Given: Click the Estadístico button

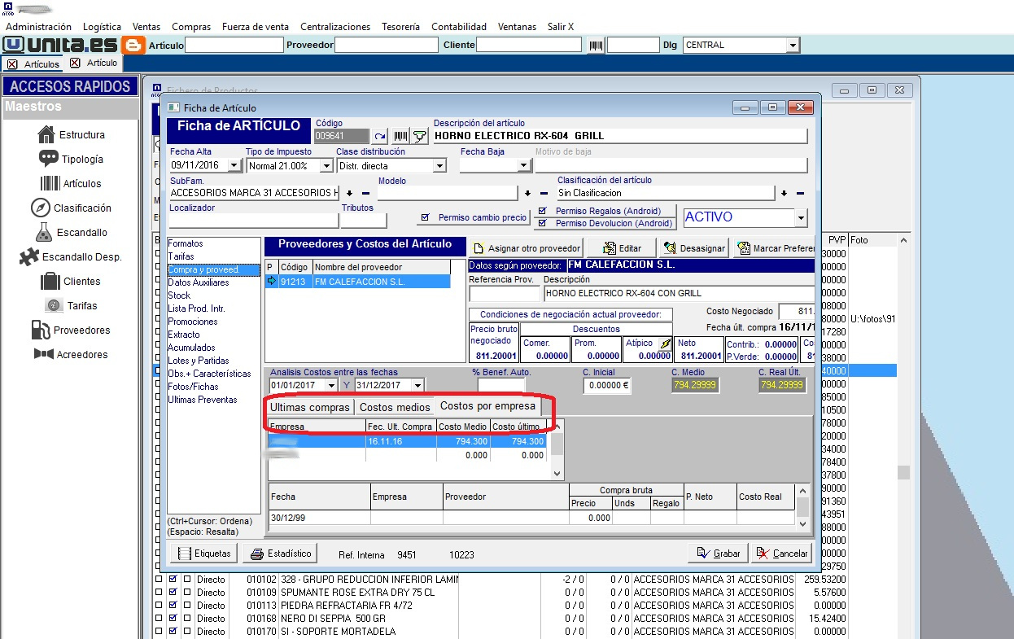Looking at the screenshot, I should tap(281, 554).
